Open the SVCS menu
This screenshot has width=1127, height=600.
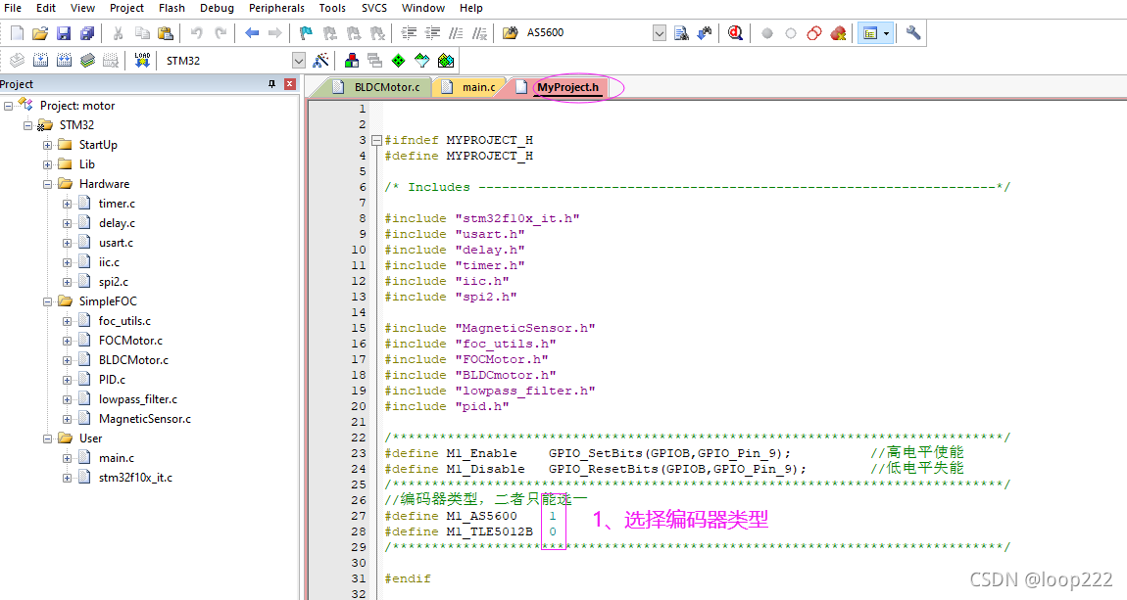(x=373, y=8)
